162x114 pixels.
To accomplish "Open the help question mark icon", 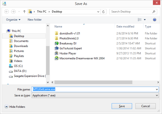I will pyautogui.click(x=155, y=20).
